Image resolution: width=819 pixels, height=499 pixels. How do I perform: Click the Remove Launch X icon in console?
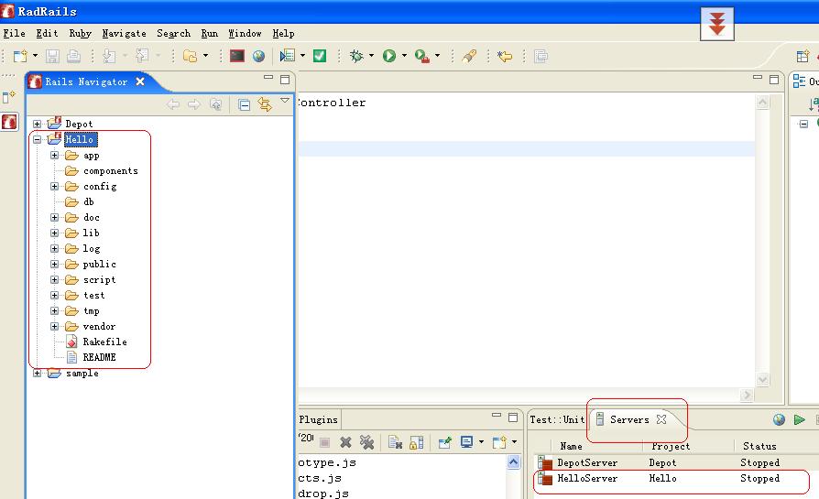pyautogui.click(x=345, y=442)
